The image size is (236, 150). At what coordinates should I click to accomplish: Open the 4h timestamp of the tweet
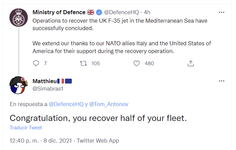(147, 12)
